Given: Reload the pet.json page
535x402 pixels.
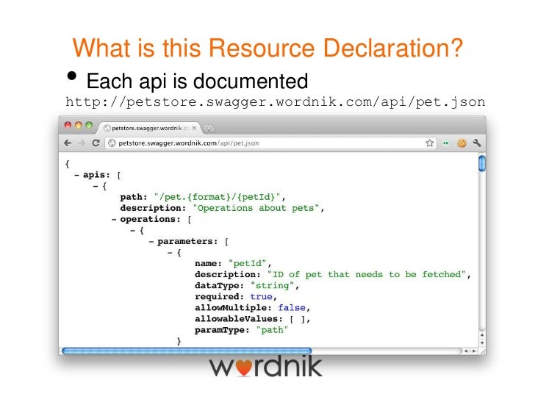Looking at the screenshot, I should coord(96,143).
